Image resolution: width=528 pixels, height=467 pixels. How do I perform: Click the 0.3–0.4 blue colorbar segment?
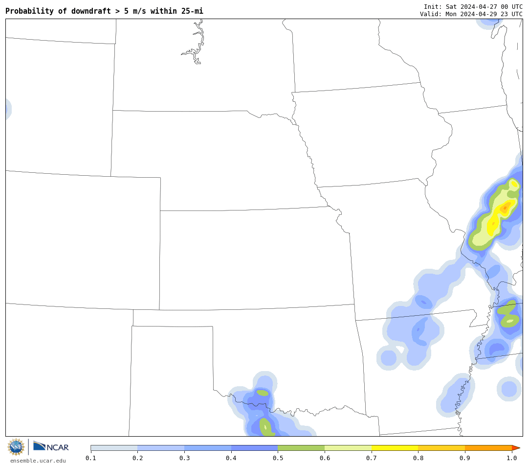coord(207,448)
